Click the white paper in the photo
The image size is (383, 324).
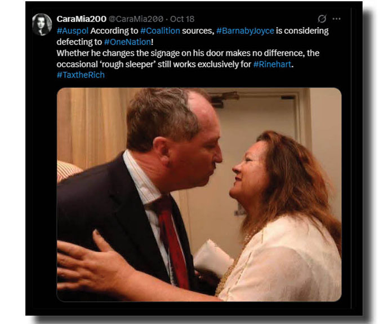coord(212,257)
